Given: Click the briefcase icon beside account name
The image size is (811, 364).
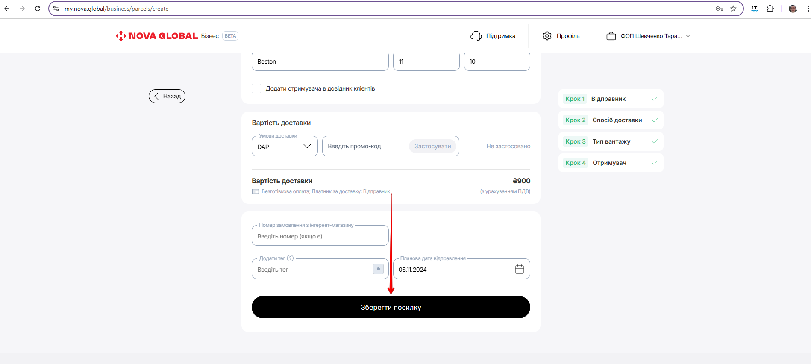Looking at the screenshot, I should 611,36.
